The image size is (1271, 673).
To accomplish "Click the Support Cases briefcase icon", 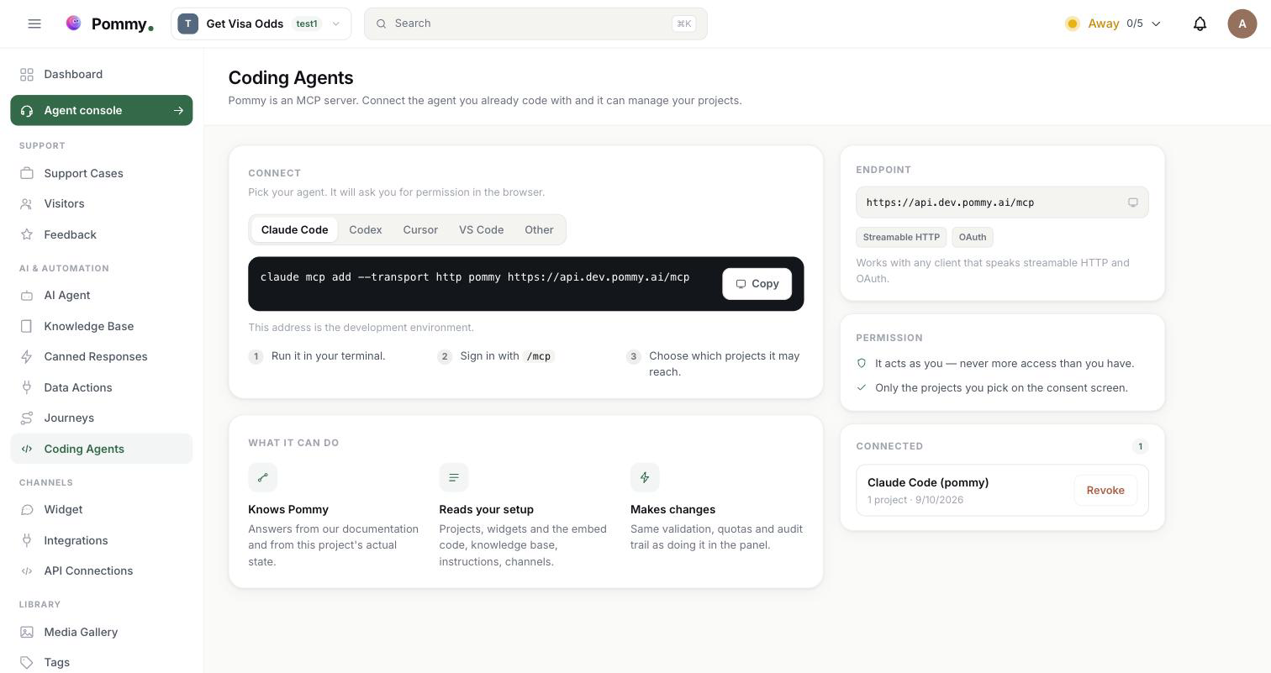I will (x=27, y=173).
